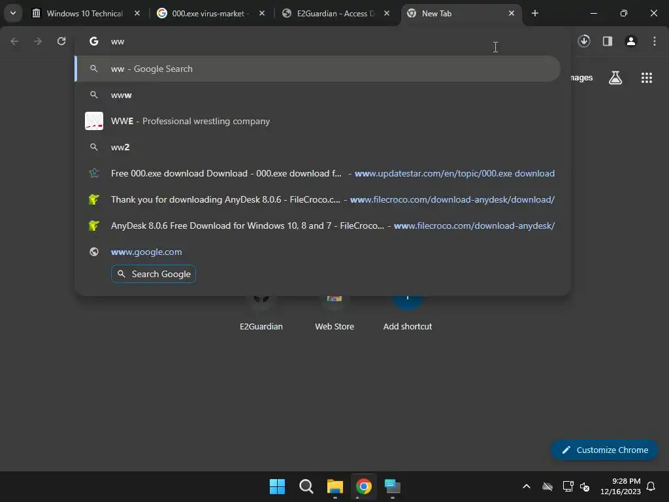This screenshot has width=669, height=502.
Task: Click the browser forward arrow
Action: pos(38,41)
